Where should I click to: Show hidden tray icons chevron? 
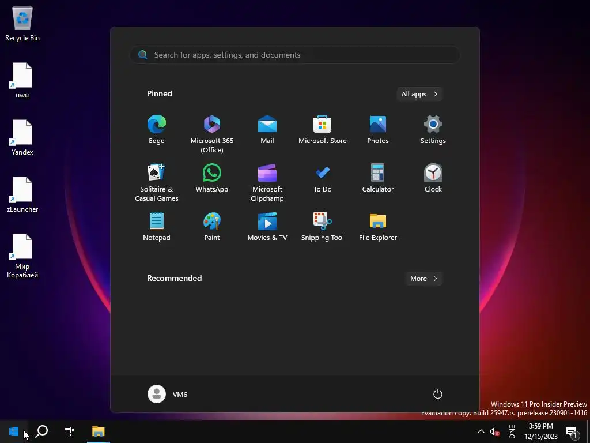point(481,431)
